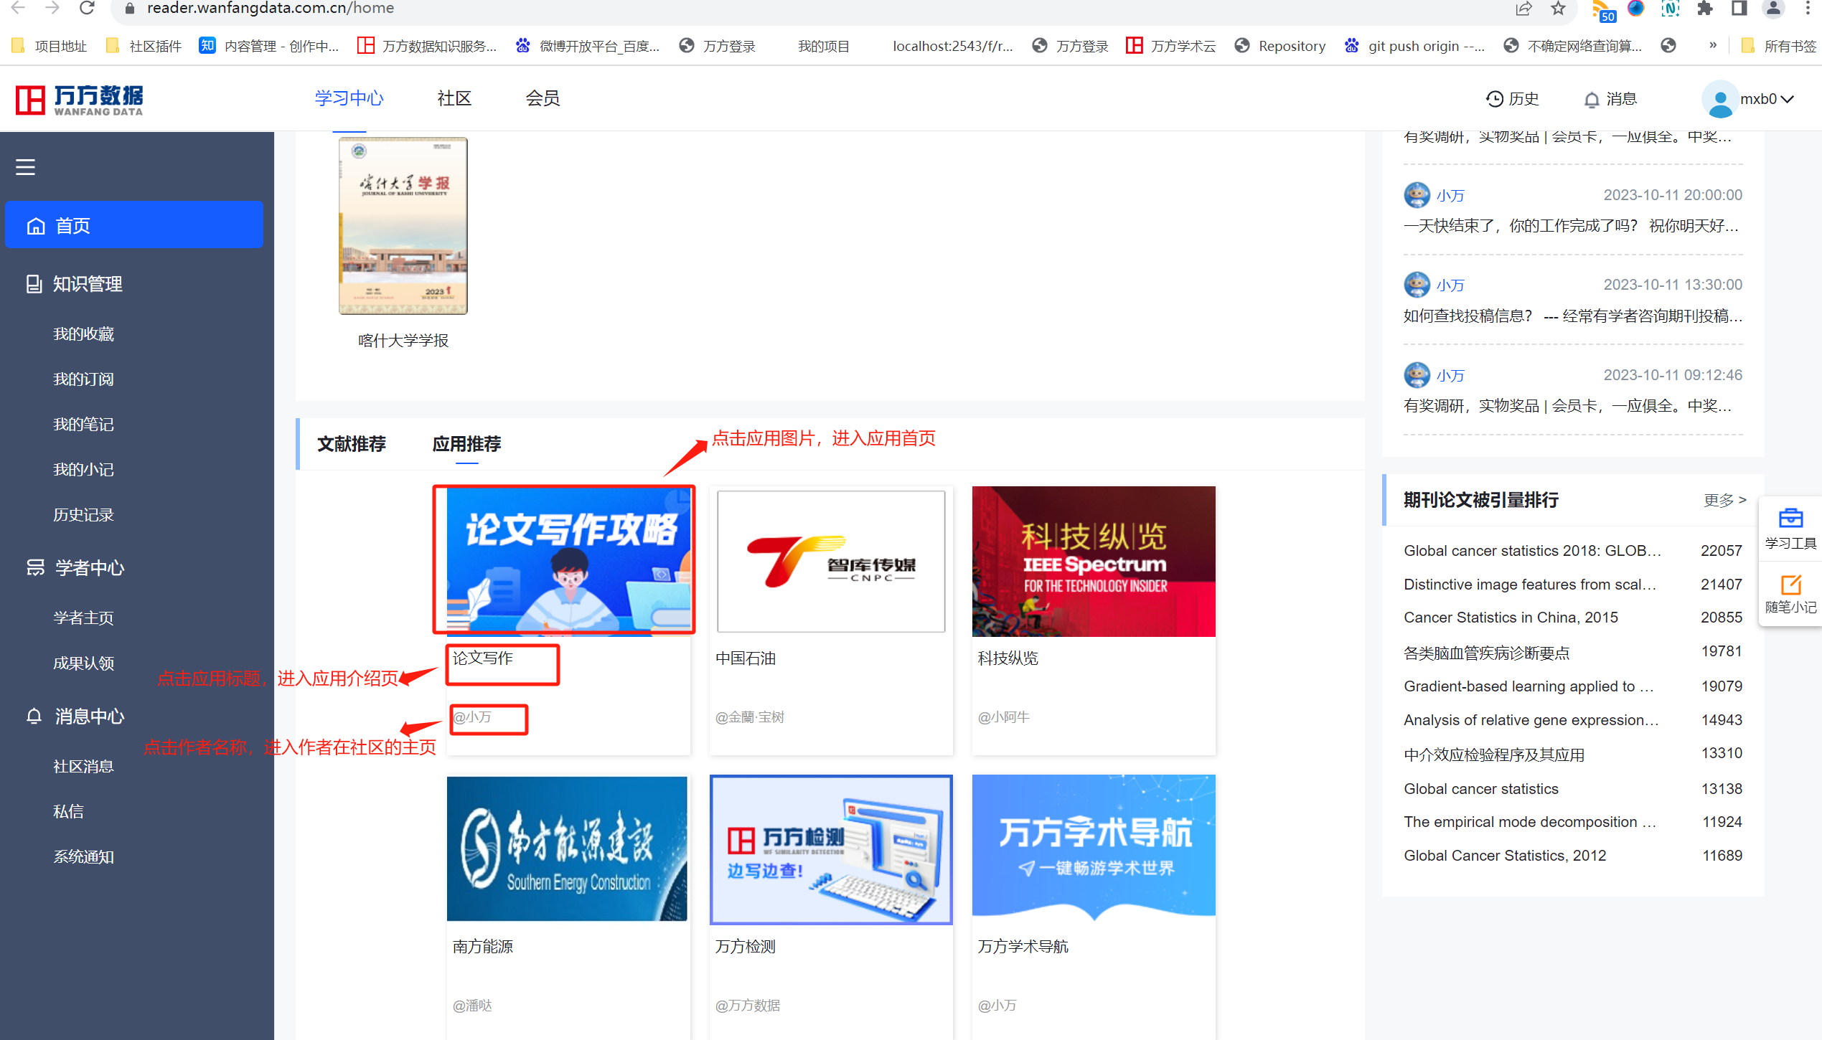Reload the page with refresh icon
1822x1040 pixels.
(x=87, y=9)
